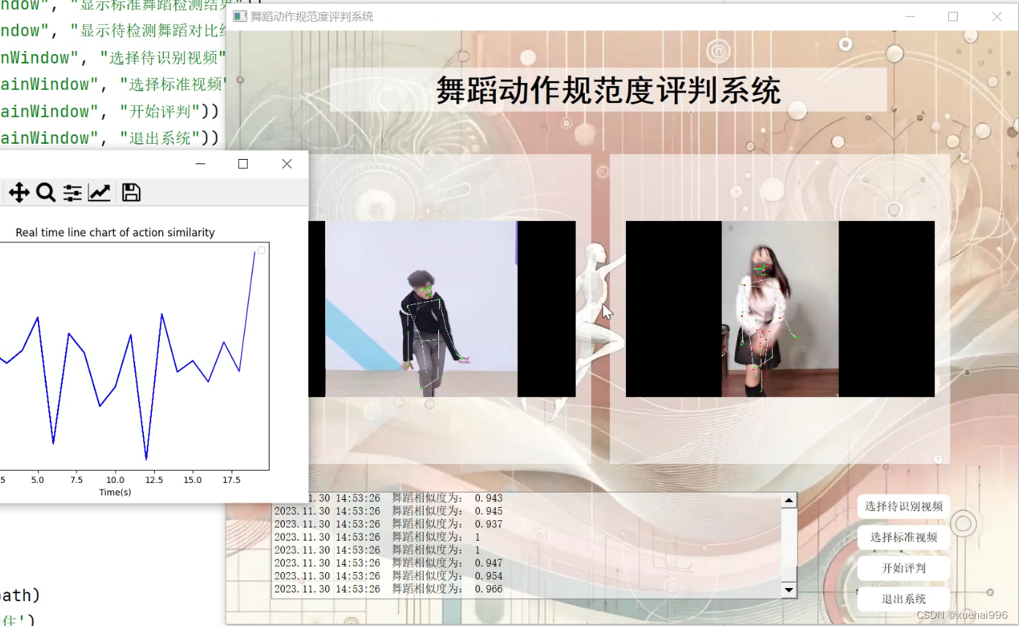This screenshot has width=1019, height=626.
Task: Click the log line with similarity 0.945
Action: point(389,511)
